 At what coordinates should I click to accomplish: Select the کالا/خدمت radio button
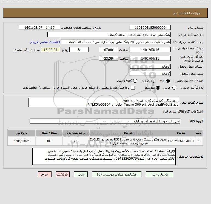point(135,81)
